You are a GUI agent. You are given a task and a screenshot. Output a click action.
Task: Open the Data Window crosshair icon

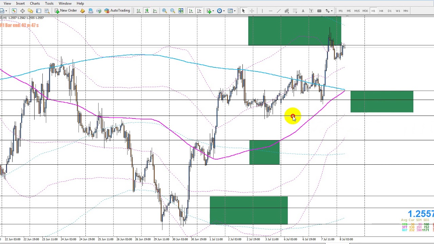[22, 11]
